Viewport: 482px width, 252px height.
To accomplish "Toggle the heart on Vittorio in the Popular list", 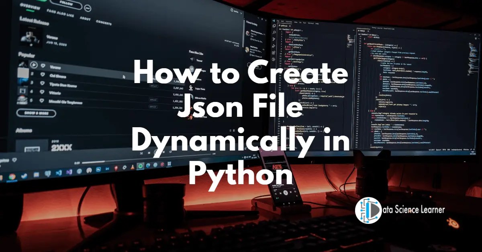I will coord(43,92).
